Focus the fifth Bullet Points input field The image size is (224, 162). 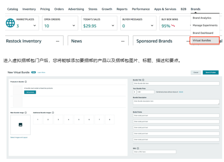click(176, 140)
